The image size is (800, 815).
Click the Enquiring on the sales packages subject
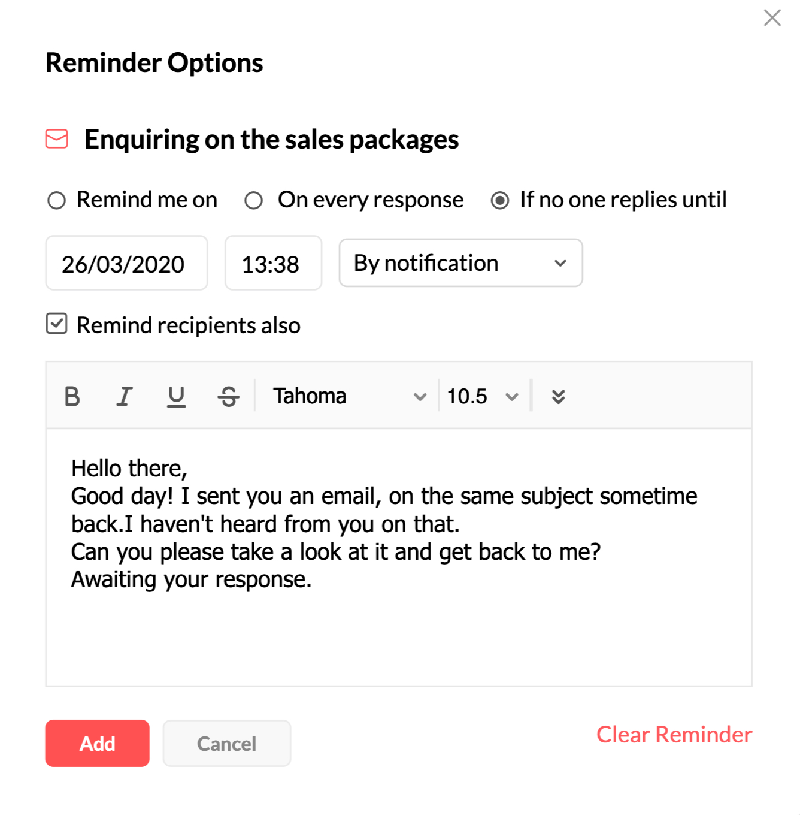click(x=271, y=139)
